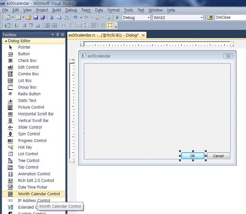Open the Toolbox window position dropdown
This screenshot has height=214, width=246.
tap(53, 35)
